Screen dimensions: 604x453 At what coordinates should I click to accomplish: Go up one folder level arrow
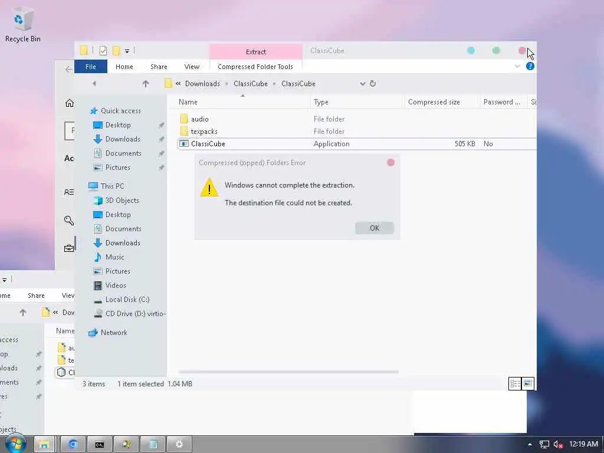(x=145, y=84)
